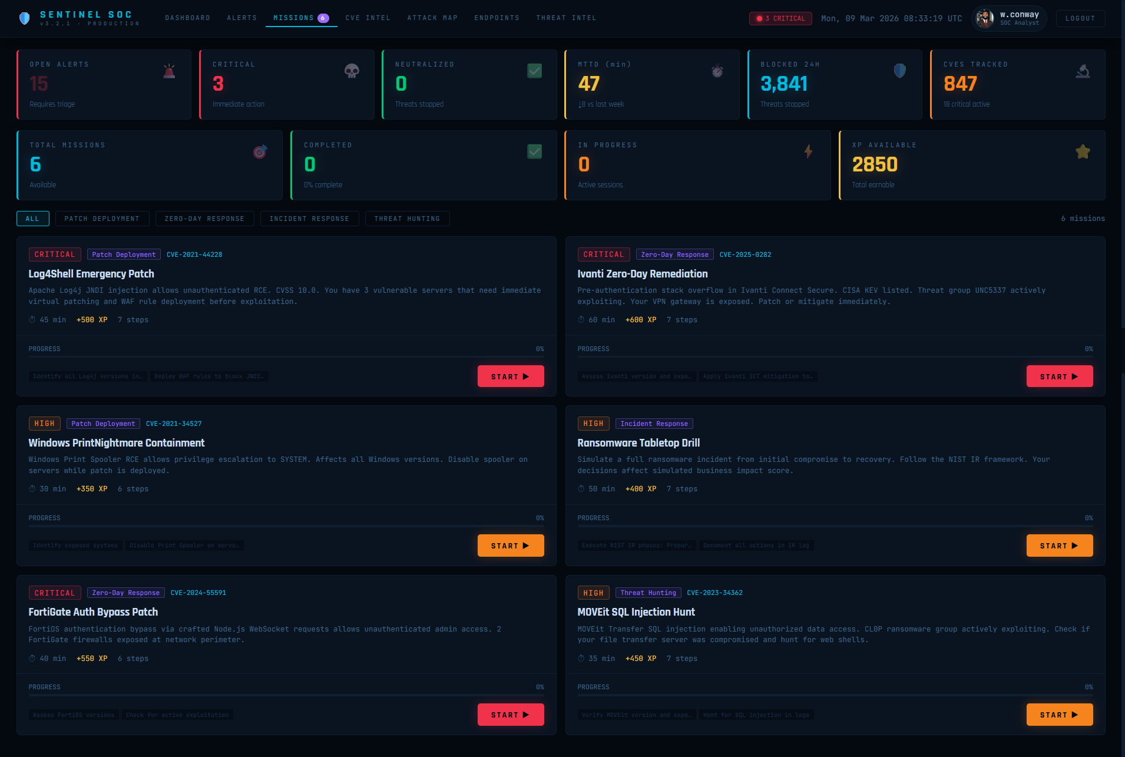
Task: Open the Threat Intel tab
Action: click(x=566, y=18)
